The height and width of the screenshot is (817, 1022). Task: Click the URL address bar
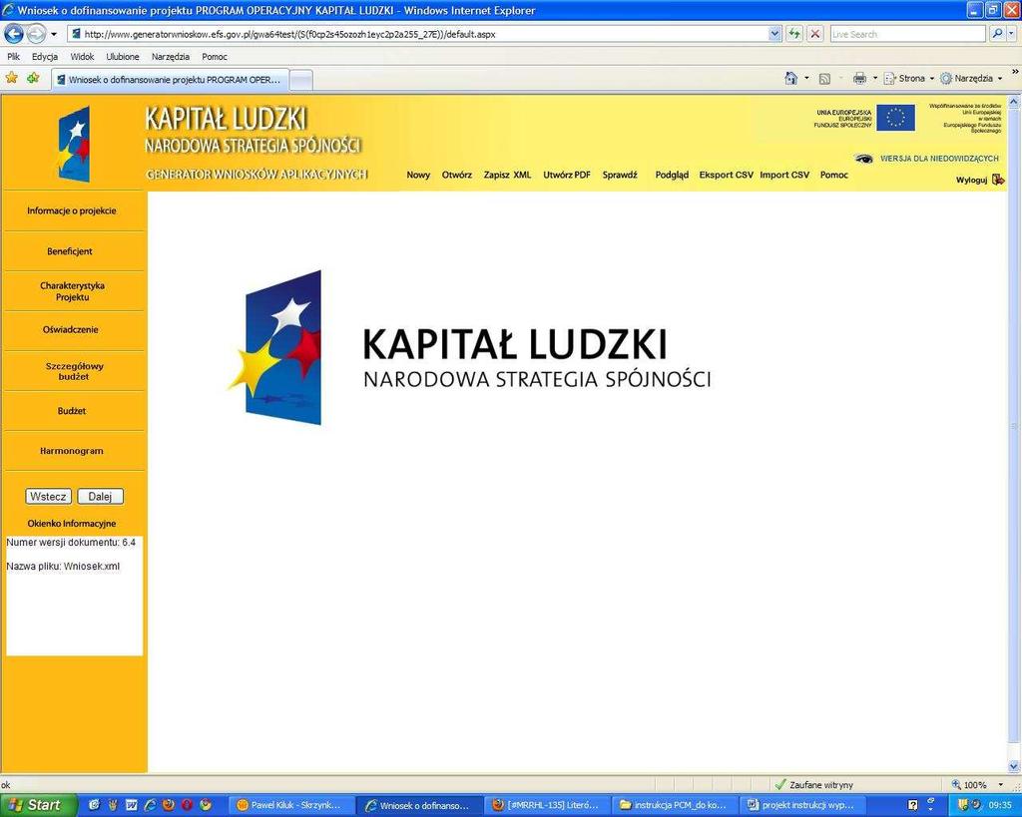[x=417, y=34]
